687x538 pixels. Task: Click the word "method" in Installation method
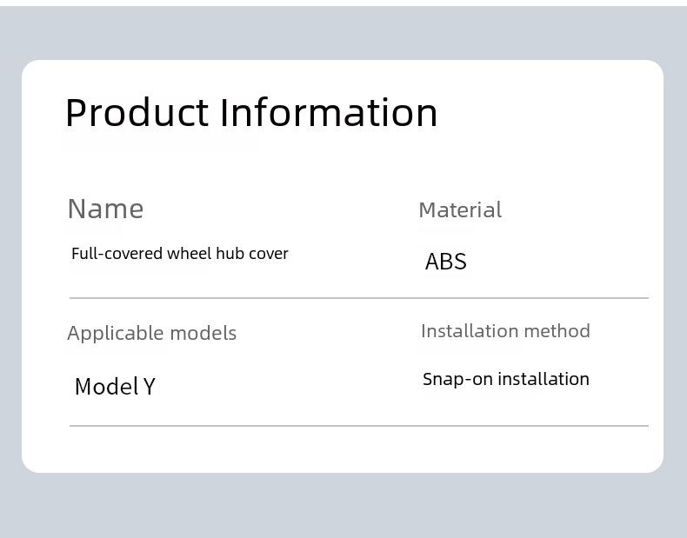pos(557,331)
